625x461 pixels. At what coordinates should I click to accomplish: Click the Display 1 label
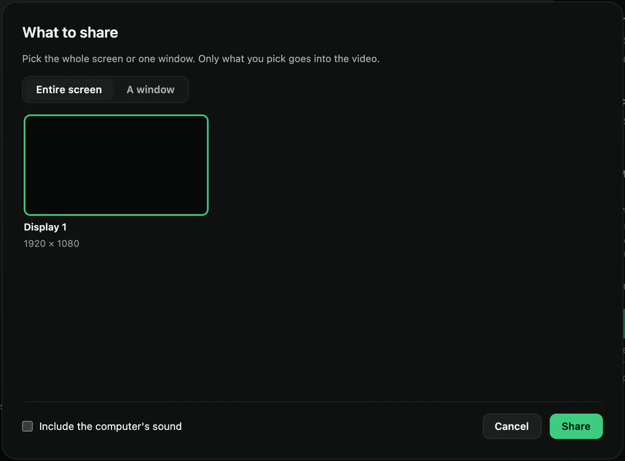[45, 227]
